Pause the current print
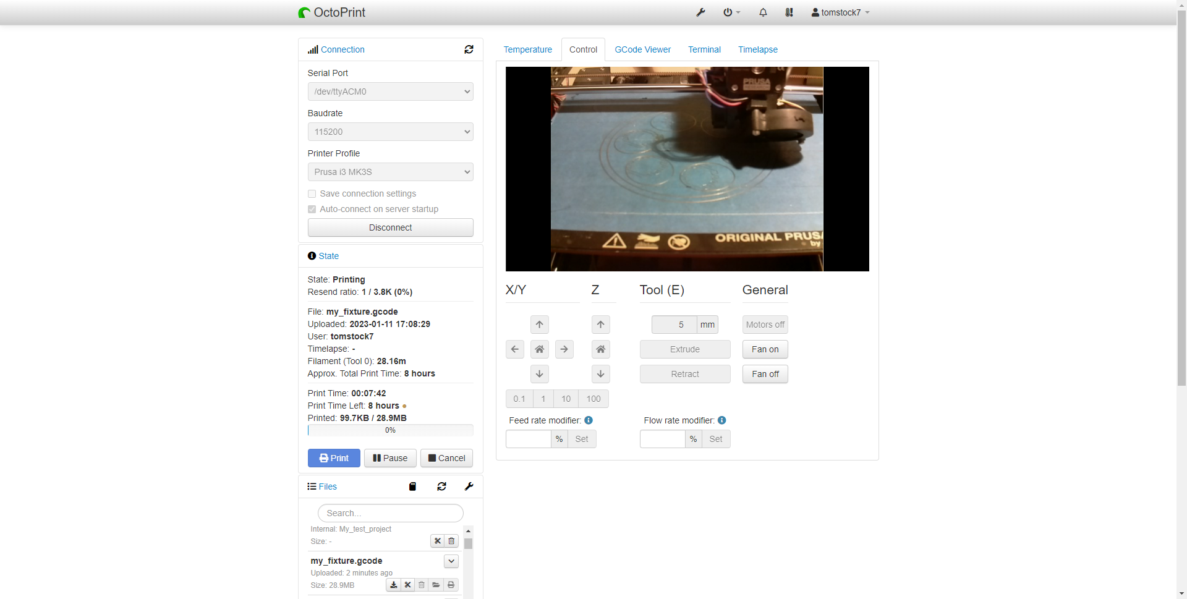This screenshot has width=1187, height=599. click(x=390, y=458)
